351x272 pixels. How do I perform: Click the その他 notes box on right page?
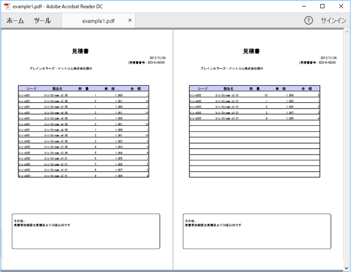point(257,232)
